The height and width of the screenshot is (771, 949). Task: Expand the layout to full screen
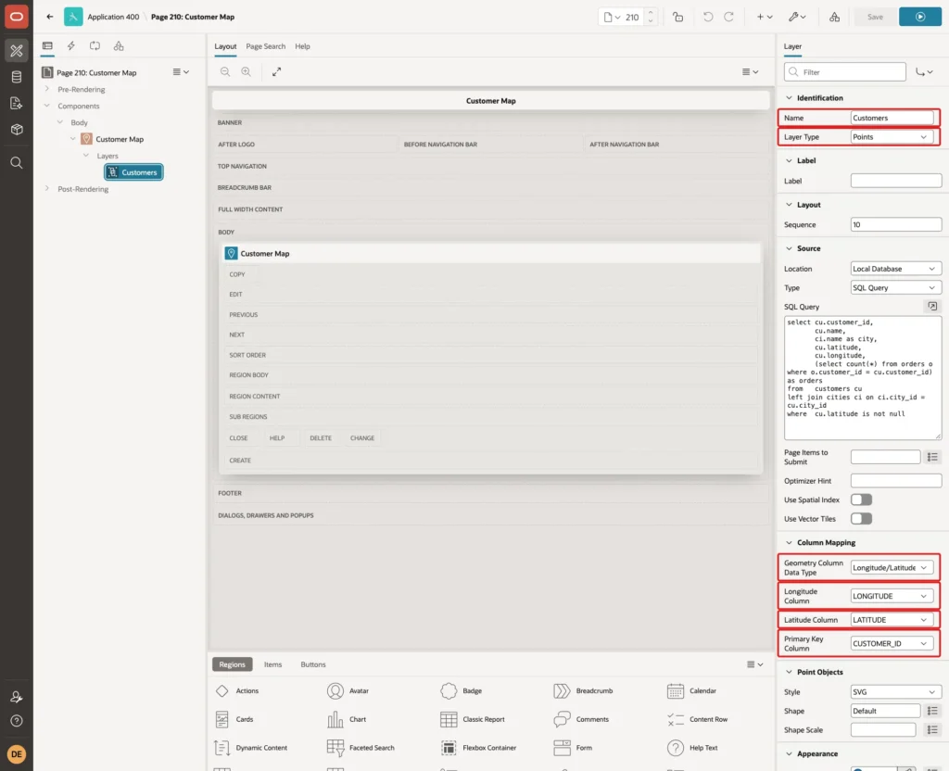coord(276,71)
